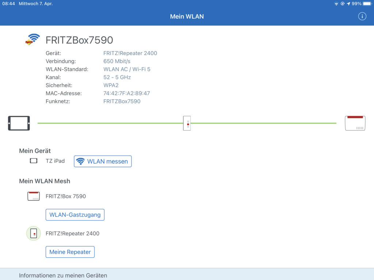Tap the Wi-Fi status bar icon
Viewport: 374px width, 280px height.
click(x=336, y=4)
